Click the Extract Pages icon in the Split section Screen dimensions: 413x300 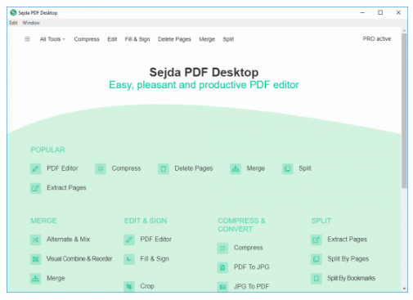coord(316,240)
